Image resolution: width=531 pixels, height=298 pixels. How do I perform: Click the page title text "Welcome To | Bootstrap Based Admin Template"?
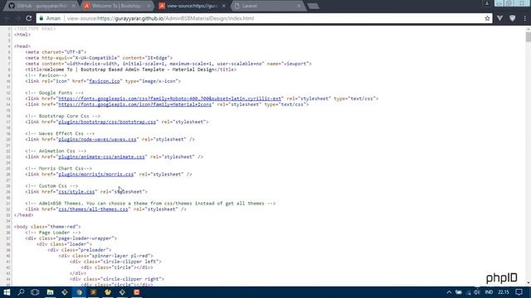pyautogui.click(x=105, y=70)
